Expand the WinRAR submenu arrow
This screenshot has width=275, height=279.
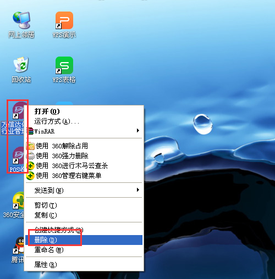pos(138,131)
